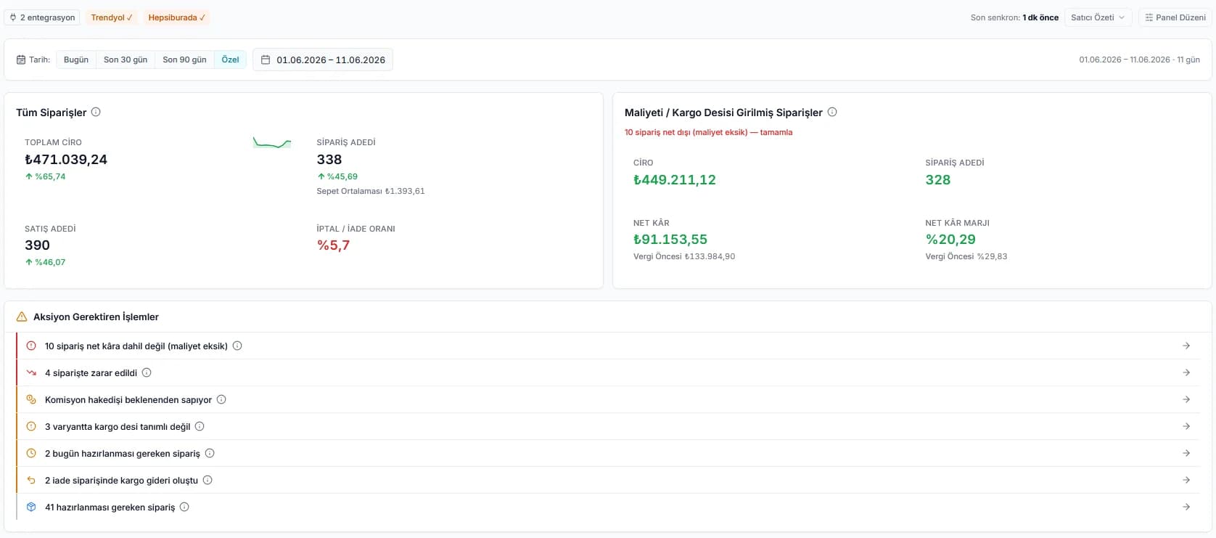Click the info icon beside Tüm Siparişler
Image resolution: width=1216 pixels, height=538 pixels.
tap(96, 112)
